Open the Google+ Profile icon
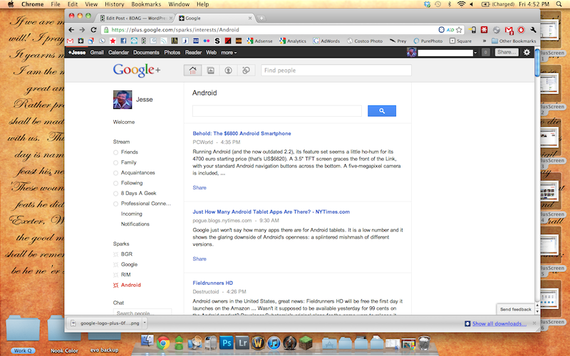570x356 pixels. click(x=228, y=70)
